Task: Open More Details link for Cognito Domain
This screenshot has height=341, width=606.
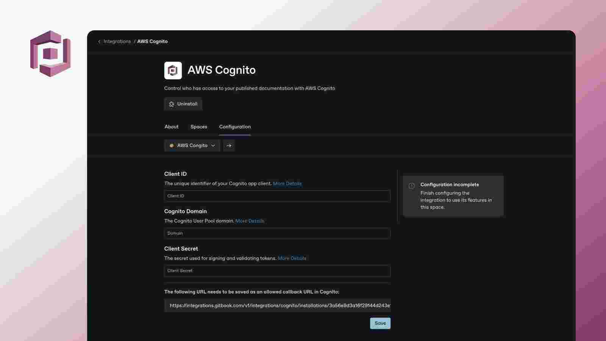Action: [250, 221]
